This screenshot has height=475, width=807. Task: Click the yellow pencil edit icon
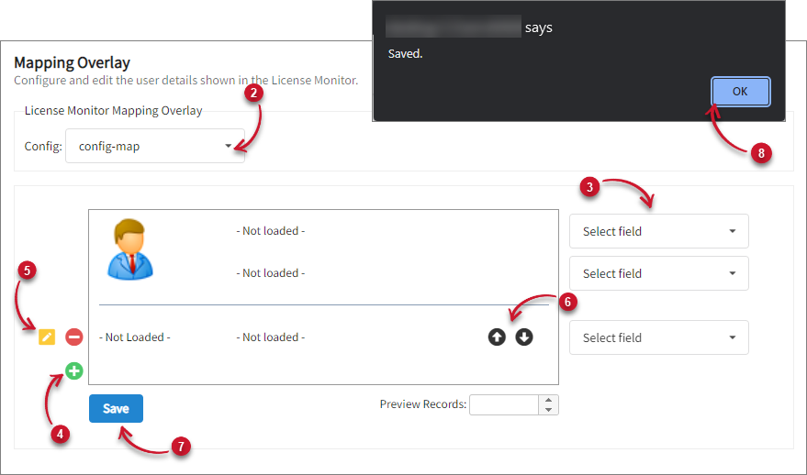(47, 337)
